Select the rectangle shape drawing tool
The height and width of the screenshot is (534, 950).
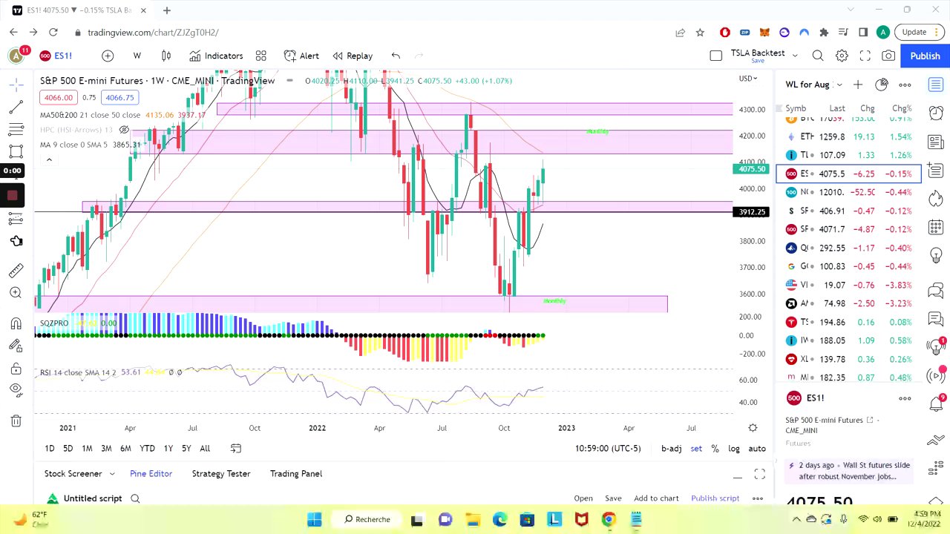pyautogui.click(x=16, y=152)
